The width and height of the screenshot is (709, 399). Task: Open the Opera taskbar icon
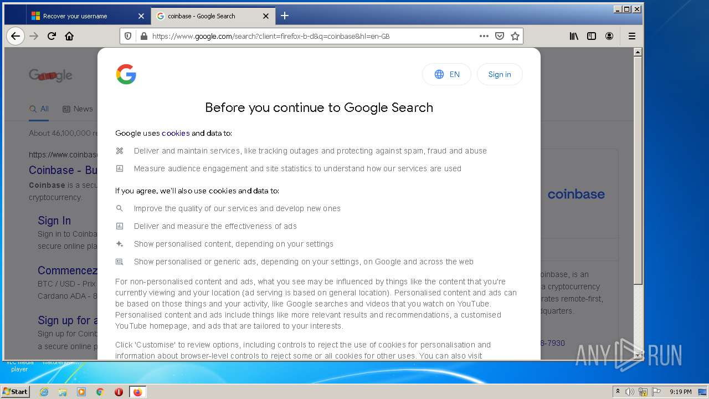[119, 392]
